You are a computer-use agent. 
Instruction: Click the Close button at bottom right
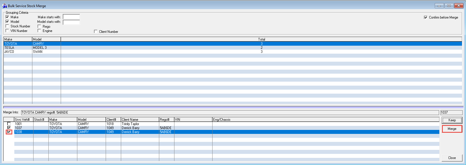coord(452,158)
